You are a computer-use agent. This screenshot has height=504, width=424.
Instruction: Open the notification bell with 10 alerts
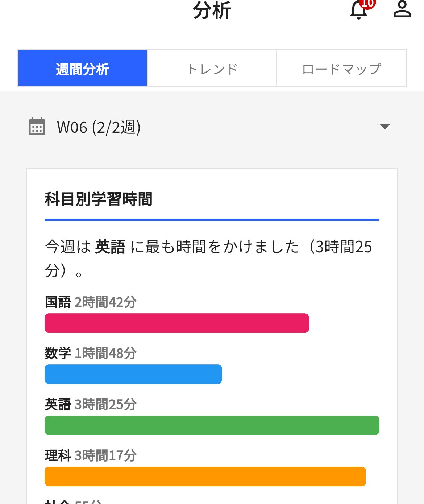point(358,11)
